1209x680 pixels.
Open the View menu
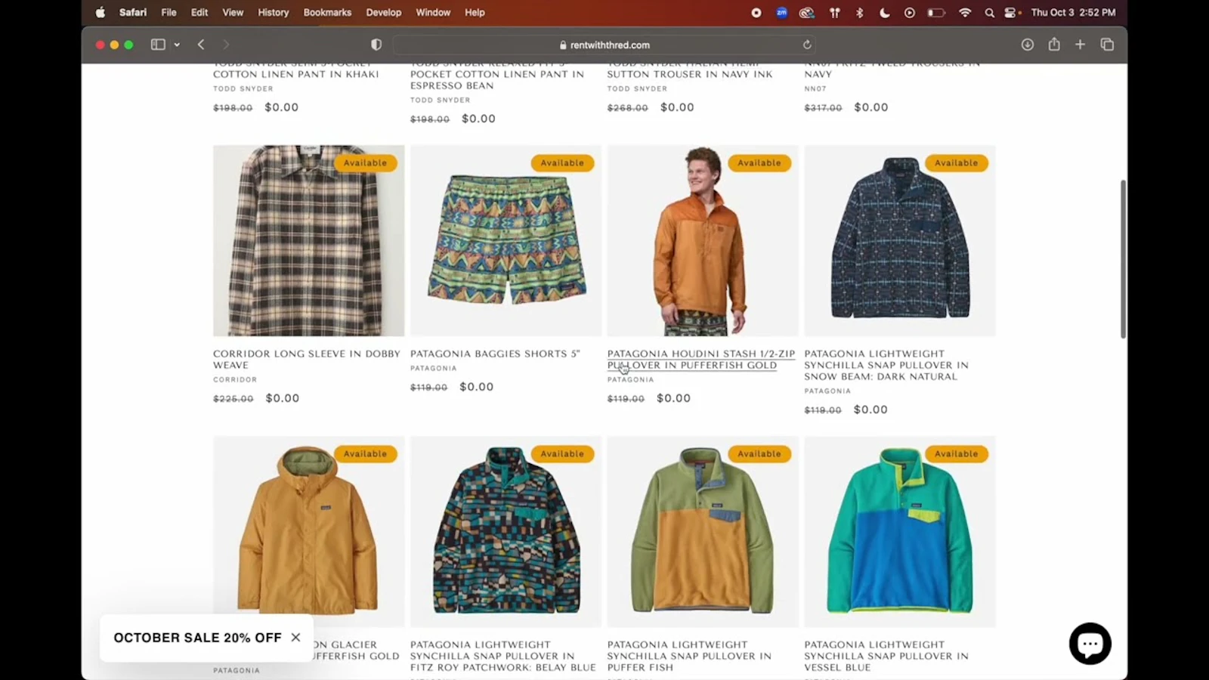point(233,12)
